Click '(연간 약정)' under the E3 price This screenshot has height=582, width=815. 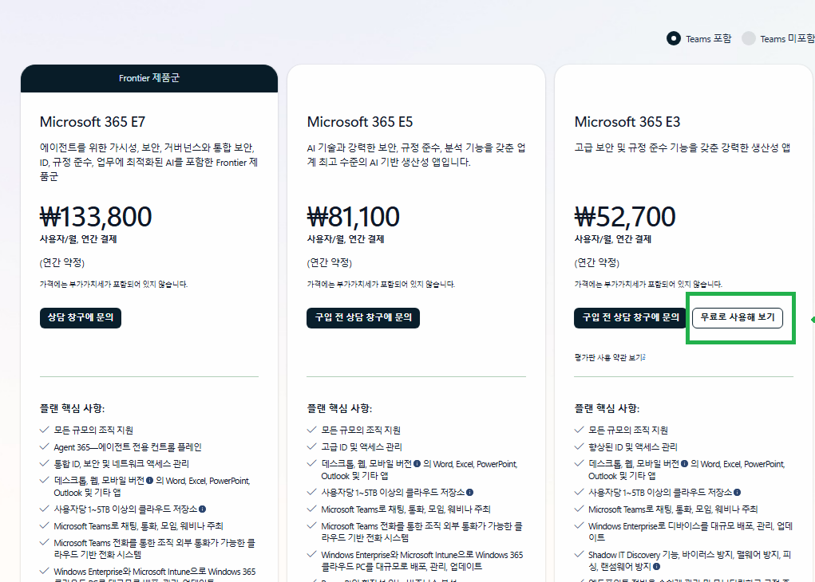coord(597,263)
